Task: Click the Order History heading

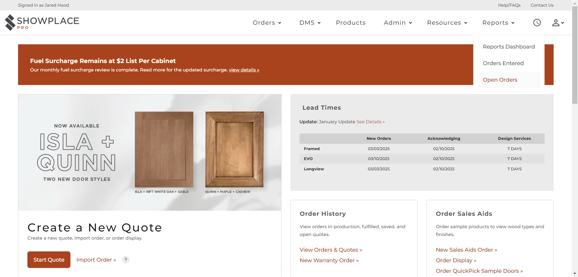Action: coord(323,214)
